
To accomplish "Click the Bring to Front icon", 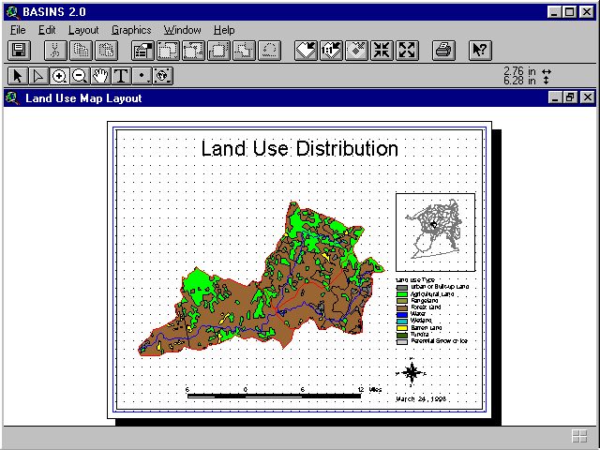I will pyautogui.click(x=168, y=51).
